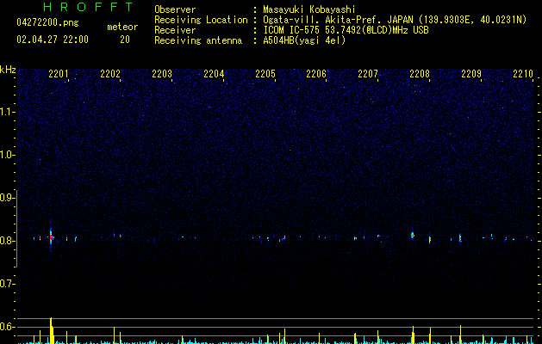Click the 0.6 frequency axis label

[7, 327]
